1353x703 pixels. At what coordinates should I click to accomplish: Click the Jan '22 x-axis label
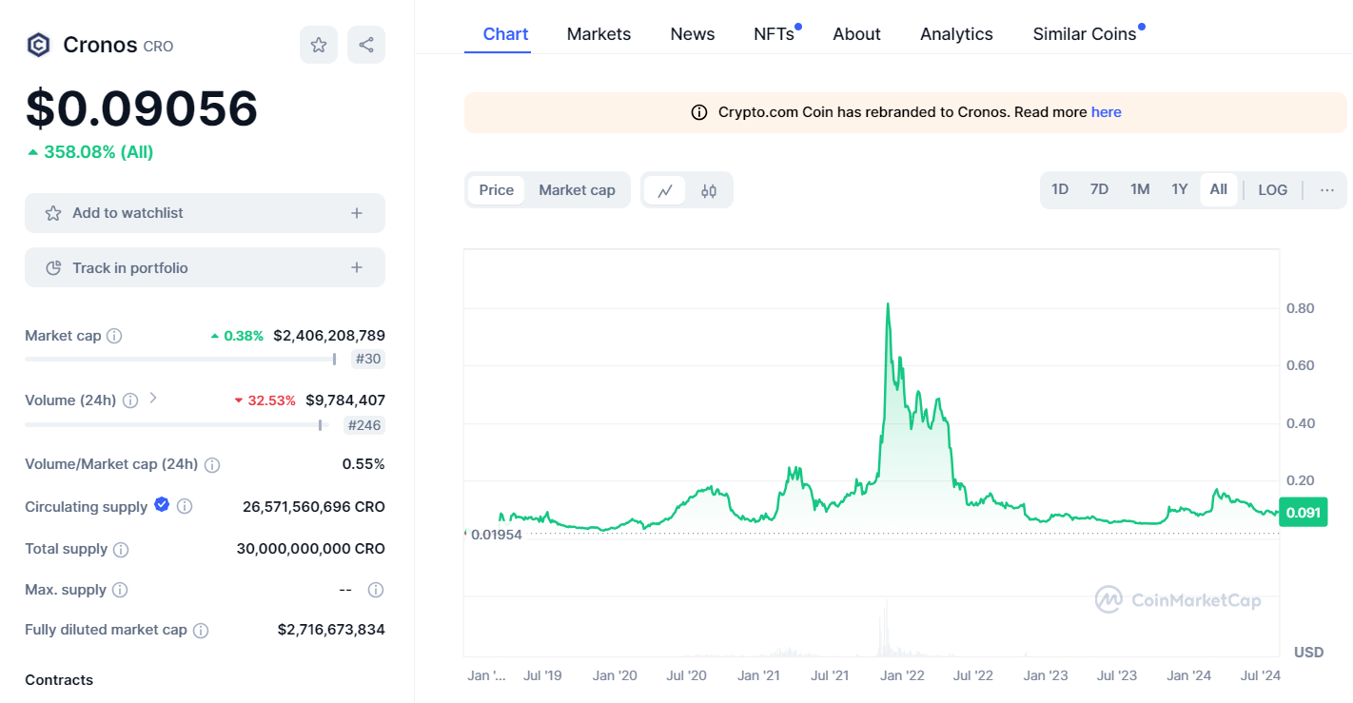click(x=902, y=675)
